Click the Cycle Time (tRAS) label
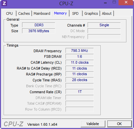Screen dimensions: 134x129 pos(47,80)
